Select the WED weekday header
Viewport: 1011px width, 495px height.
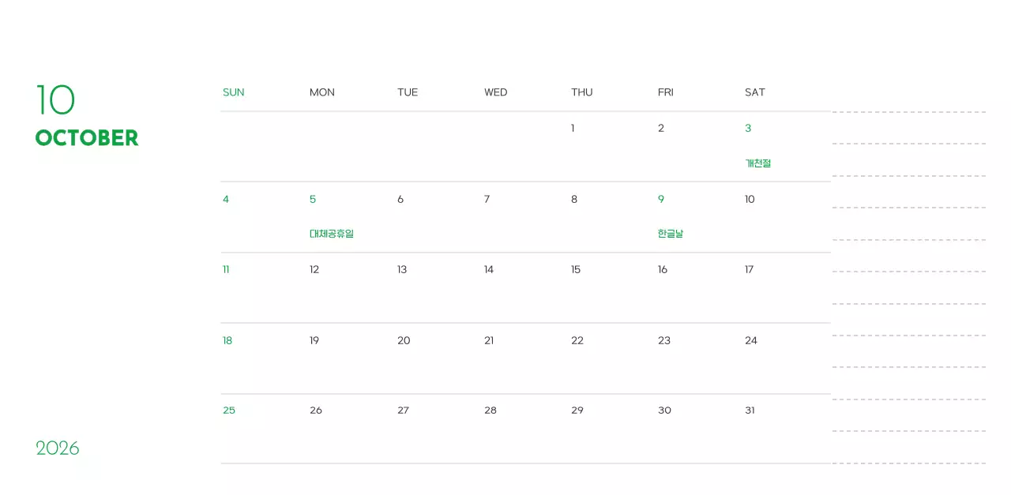point(495,92)
